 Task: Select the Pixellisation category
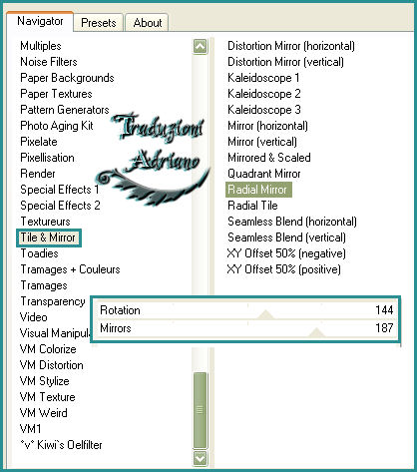(47, 158)
